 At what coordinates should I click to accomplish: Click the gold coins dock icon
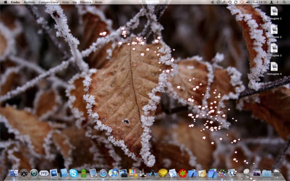(163, 173)
